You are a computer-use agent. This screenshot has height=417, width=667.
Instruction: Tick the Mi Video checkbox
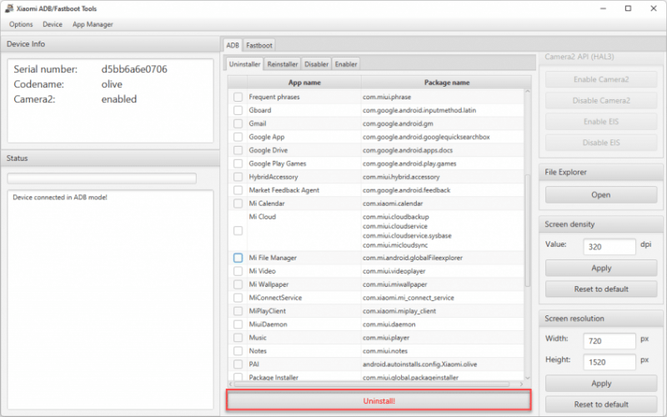pyautogui.click(x=238, y=271)
